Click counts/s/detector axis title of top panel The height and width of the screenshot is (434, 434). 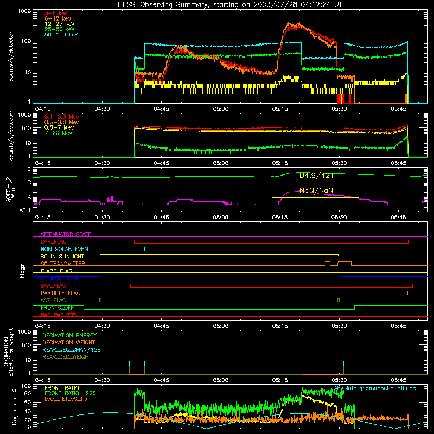pos(11,56)
